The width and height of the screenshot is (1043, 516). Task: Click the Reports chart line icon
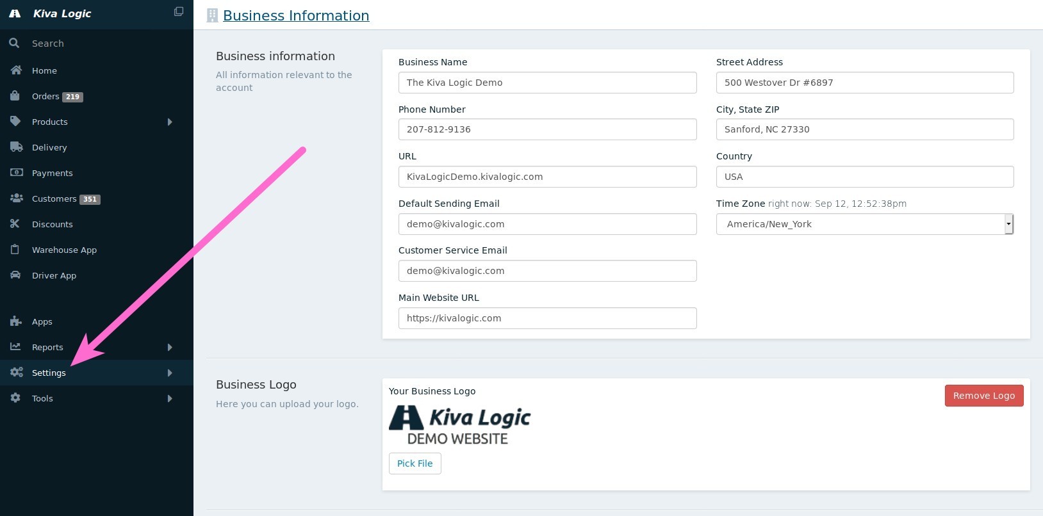(15, 347)
